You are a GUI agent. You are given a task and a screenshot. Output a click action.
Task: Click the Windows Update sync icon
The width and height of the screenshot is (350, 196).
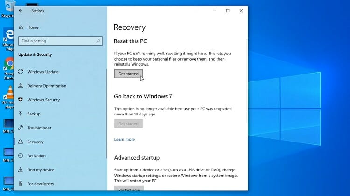[x=21, y=72]
